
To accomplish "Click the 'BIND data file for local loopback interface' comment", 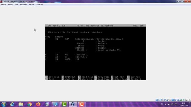I will 75,32.
